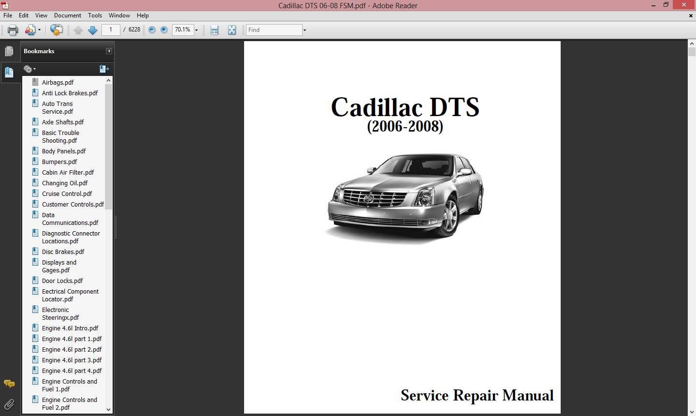Toggle the Bookmarks panel icon in sidebar
Viewport: 696px width, 416px height.
point(9,73)
